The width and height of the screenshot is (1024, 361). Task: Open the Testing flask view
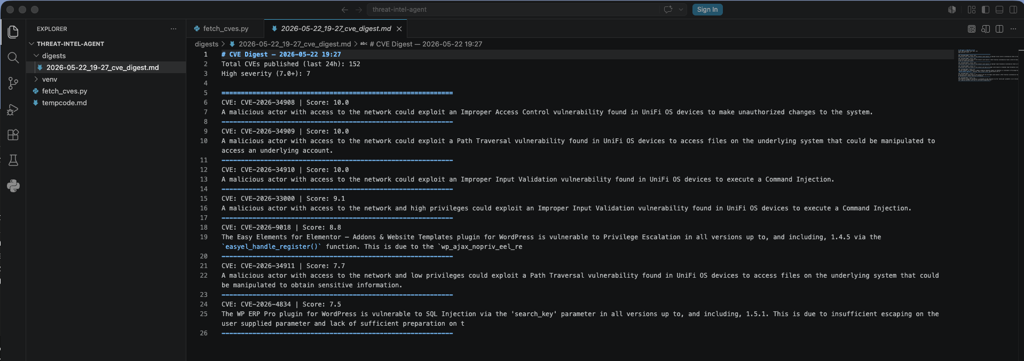coord(13,160)
